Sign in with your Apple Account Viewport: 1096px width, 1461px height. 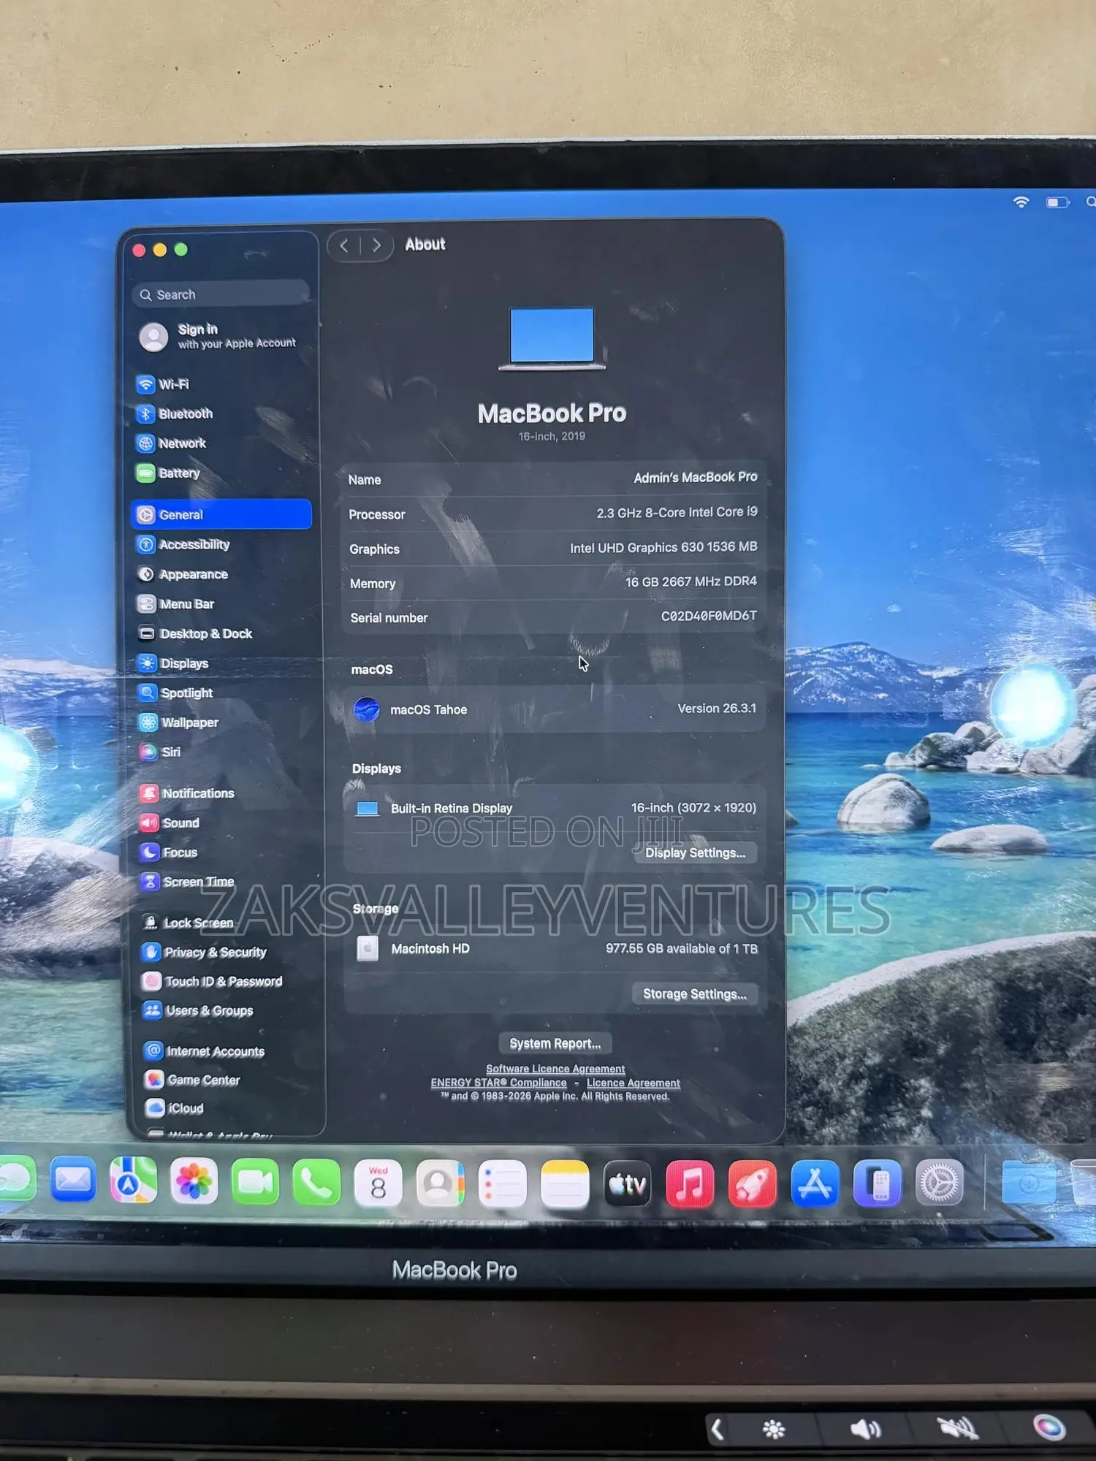coord(218,336)
